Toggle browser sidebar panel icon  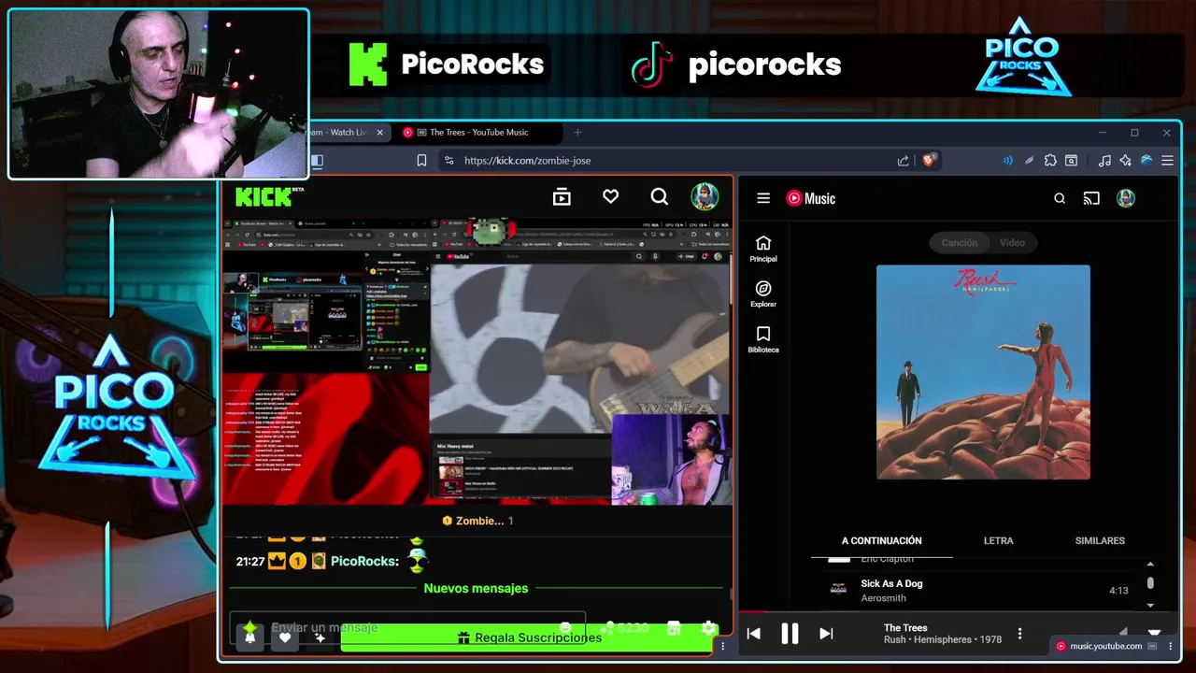317,161
